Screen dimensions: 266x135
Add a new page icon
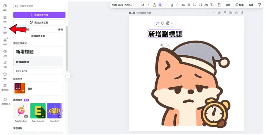242,13
